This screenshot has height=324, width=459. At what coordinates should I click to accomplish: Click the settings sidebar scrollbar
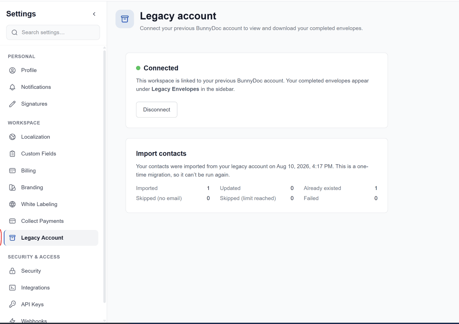105,176
